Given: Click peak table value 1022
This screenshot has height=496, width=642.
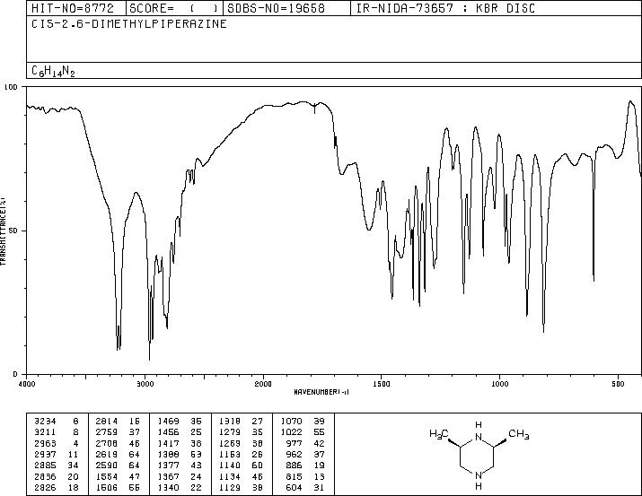Looking at the screenshot, I should click(292, 432).
